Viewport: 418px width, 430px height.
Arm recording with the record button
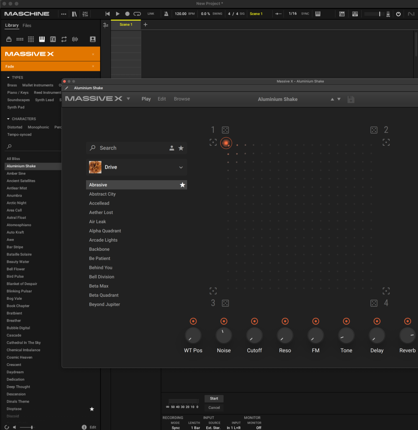[127, 14]
